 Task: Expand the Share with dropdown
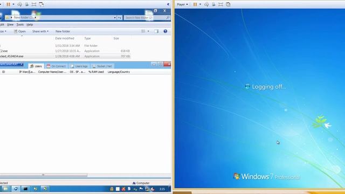pos(40,31)
